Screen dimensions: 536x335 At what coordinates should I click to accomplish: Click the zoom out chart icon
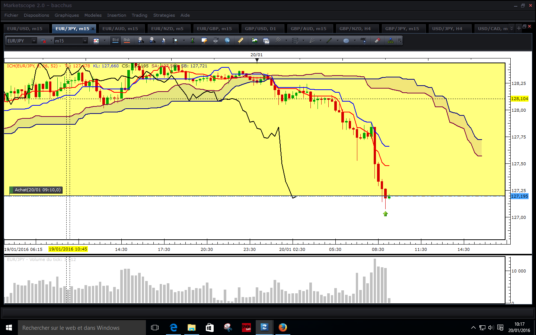[152, 40]
